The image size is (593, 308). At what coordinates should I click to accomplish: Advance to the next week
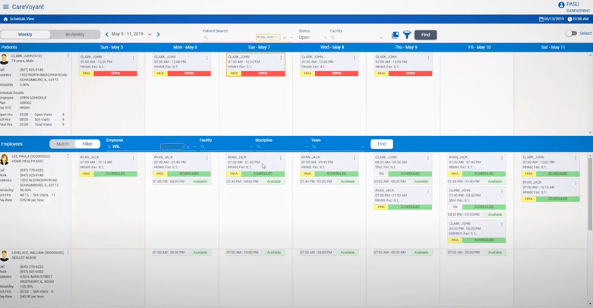pos(158,35)
